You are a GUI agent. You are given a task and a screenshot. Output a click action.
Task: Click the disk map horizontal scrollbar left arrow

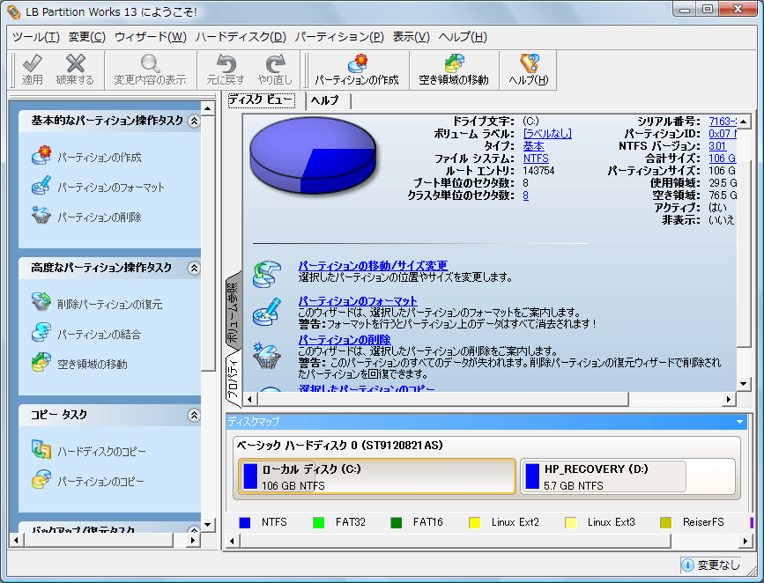click(232, 541)
